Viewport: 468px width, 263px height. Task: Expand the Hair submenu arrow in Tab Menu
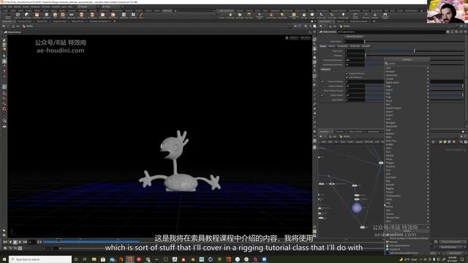pyautogui.click(x=428, y=104)
